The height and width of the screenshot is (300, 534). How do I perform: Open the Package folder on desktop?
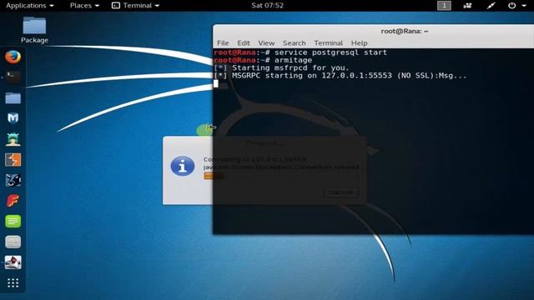point(34,30)
